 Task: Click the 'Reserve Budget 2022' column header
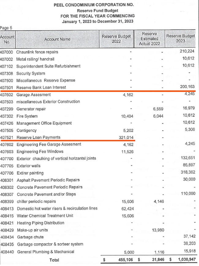[x=116, y=39]
